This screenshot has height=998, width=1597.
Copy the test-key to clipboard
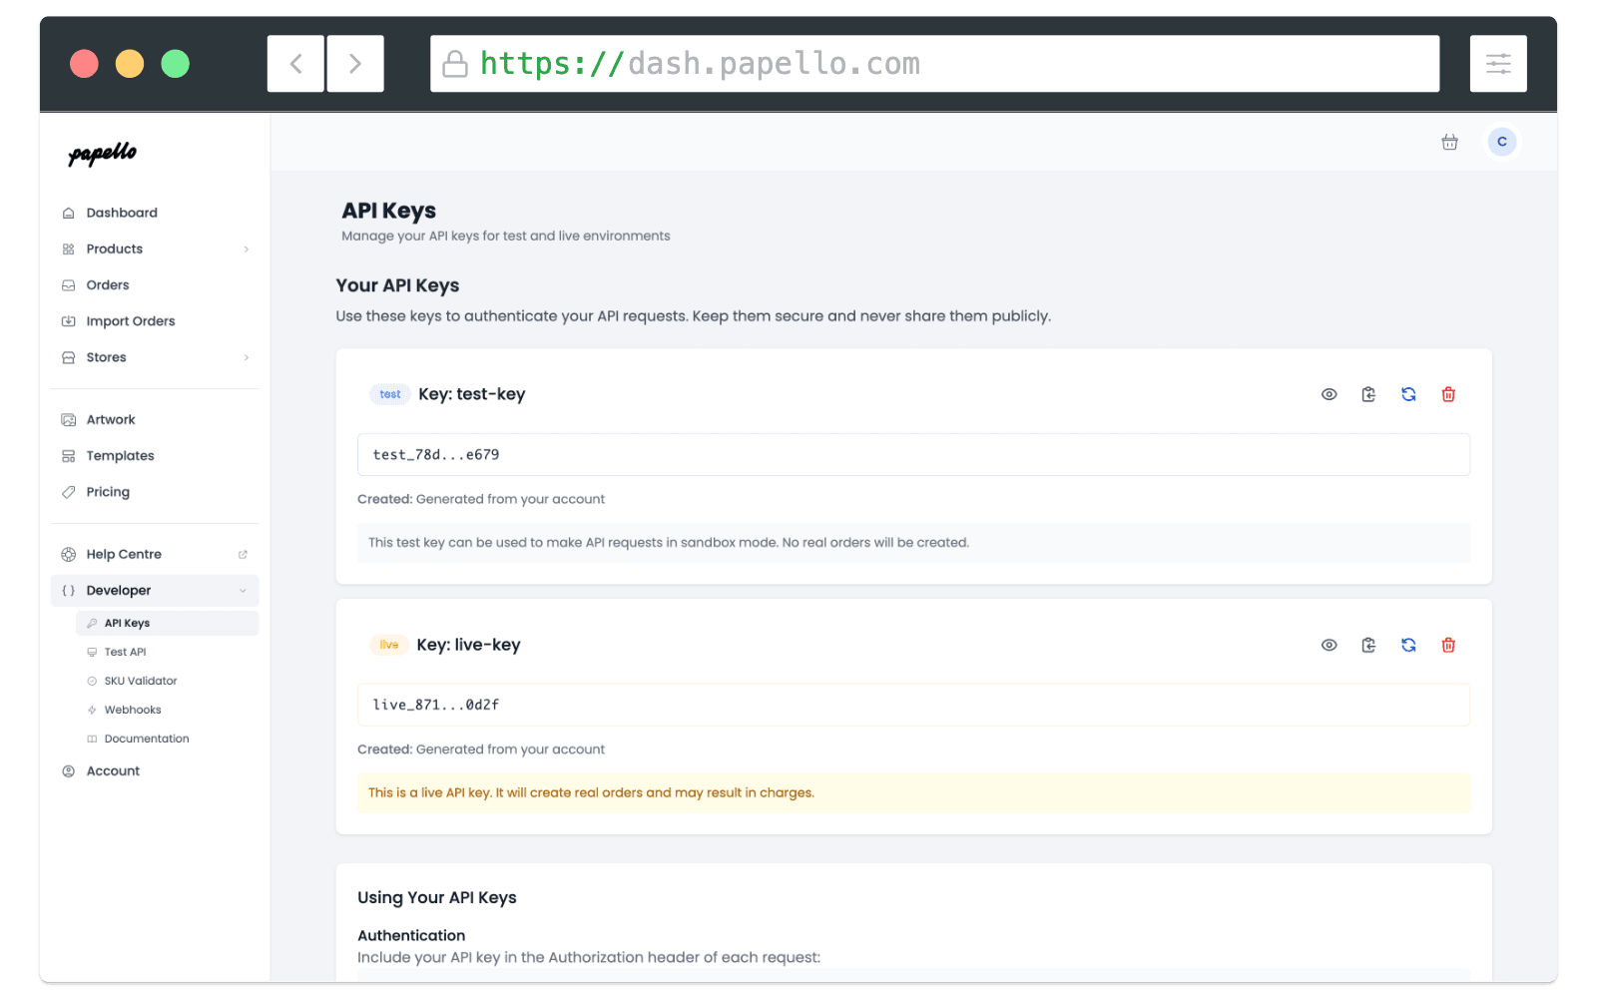click(x=1368, y=394)
